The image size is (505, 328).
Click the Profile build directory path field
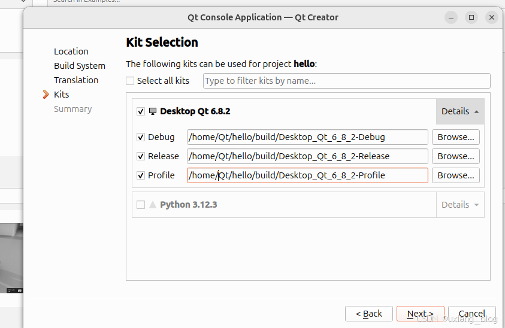coord(307,175)
